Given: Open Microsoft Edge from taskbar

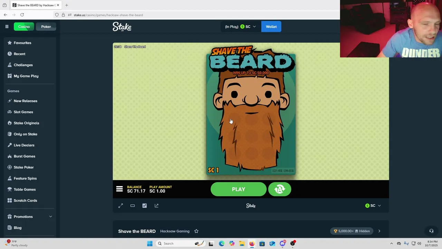Looking at the screenshot, I should pyautogui.click(x=221, y=243).
